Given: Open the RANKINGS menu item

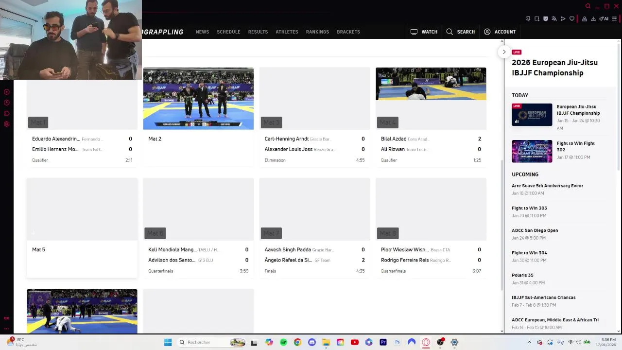Looking at the screenshot, I should pyautogui.click(x=317, y=32).
